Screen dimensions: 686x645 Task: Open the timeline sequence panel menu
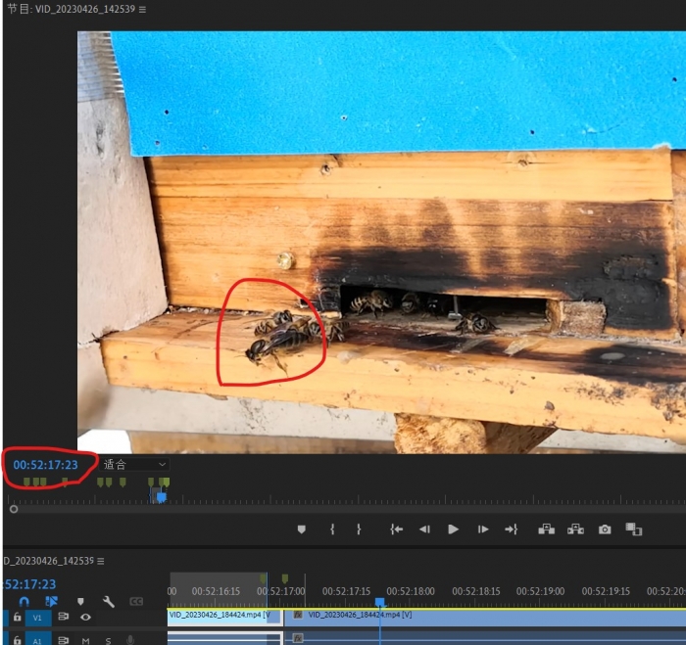click(101, 562)
